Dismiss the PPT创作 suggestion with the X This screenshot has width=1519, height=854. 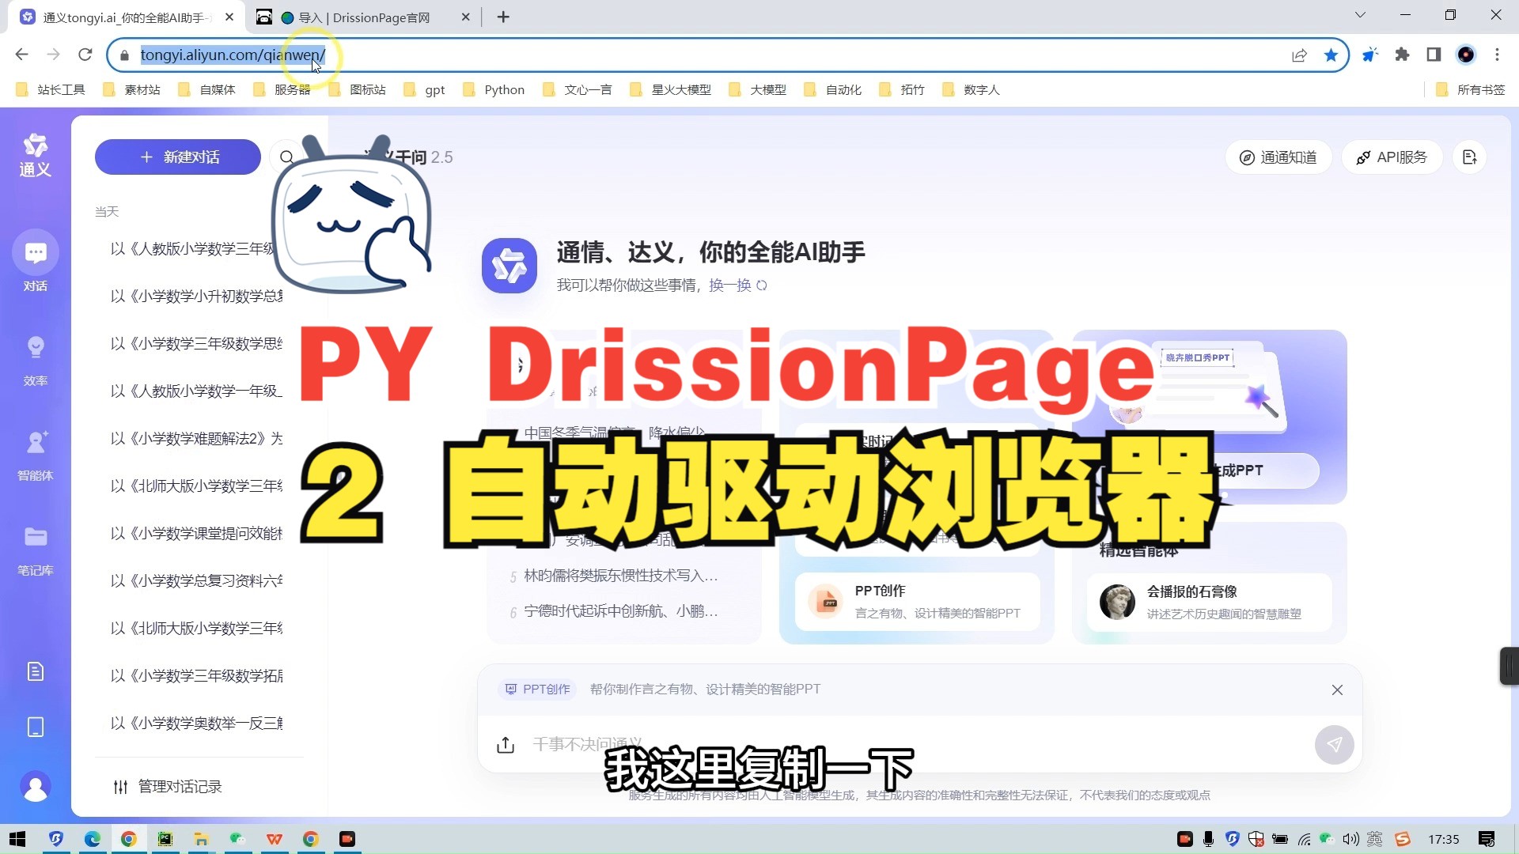point(1336,689)
